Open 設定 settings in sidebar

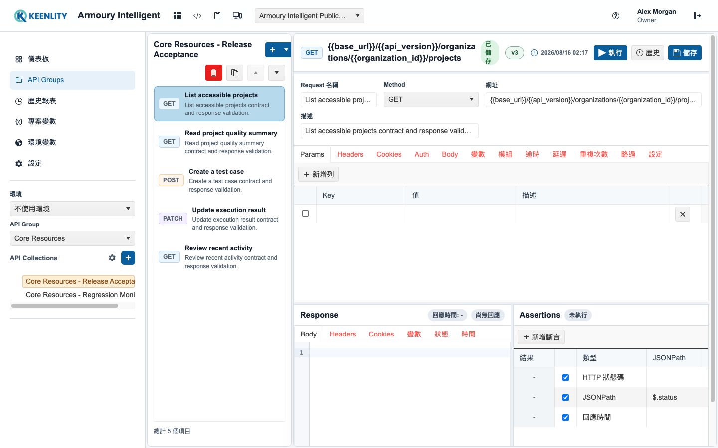pos(72,163)
